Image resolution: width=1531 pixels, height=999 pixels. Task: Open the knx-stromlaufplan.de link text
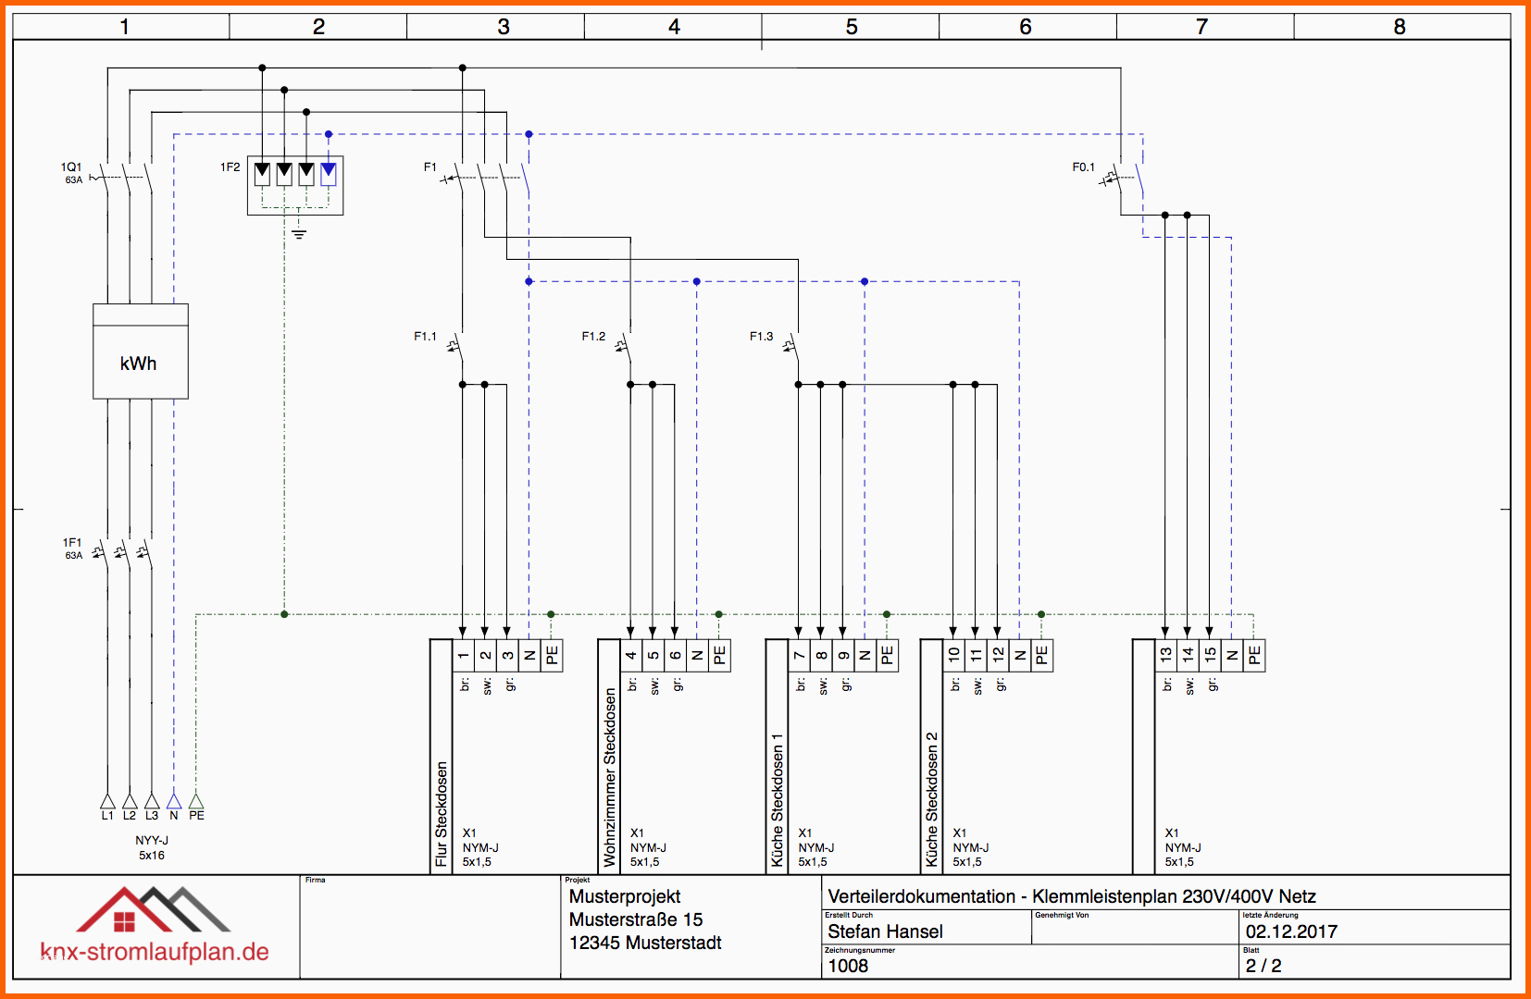(155, 952)
